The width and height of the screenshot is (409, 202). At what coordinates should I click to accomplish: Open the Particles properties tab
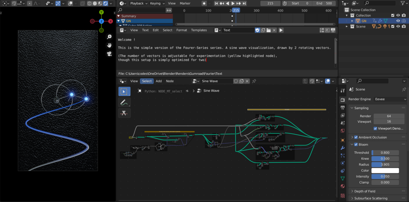coord(343,155)
